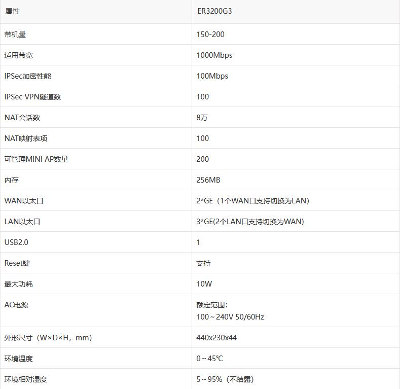Viewport: 400px width, 389px height.
Task: Click the '可管理MINI AP数量' label
Action: click(37, 159)
